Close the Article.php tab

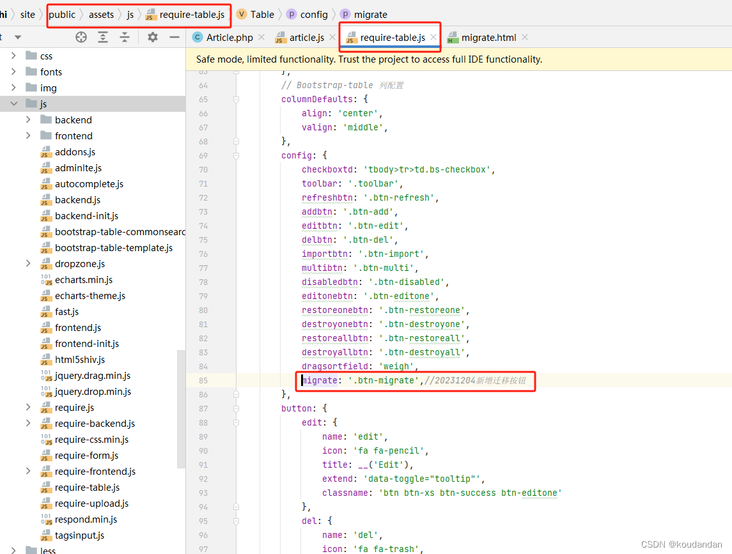click(x=261, y=37)
